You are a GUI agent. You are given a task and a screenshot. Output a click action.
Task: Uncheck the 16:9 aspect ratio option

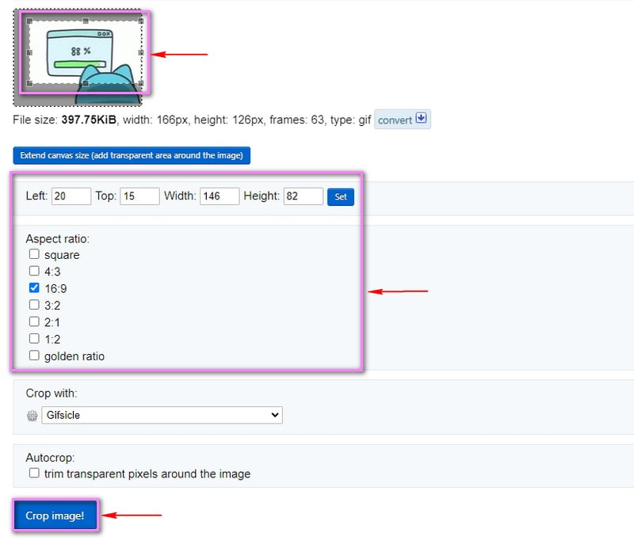[34, 288]
